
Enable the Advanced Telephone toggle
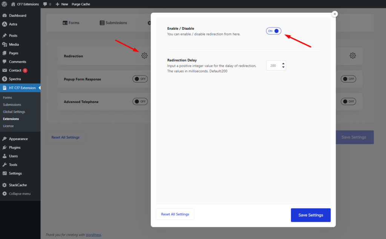click(140, 102)
